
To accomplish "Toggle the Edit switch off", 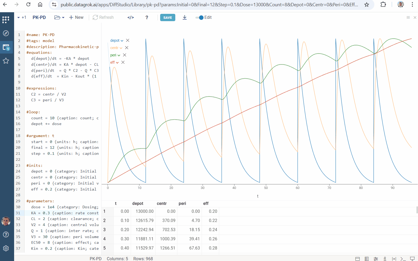I will [200, 17].
